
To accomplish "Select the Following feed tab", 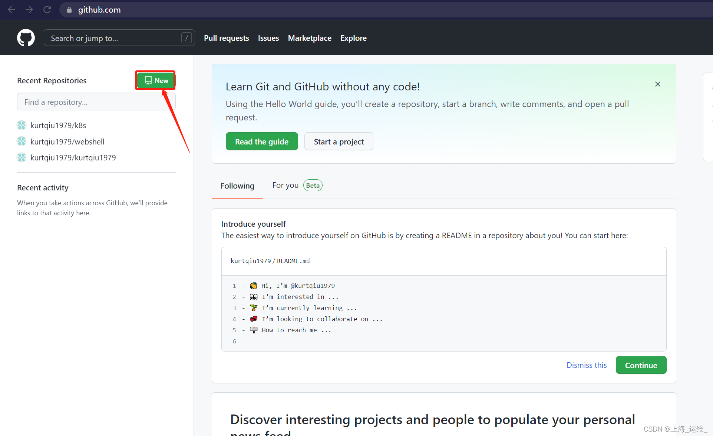I will (x=237, y=186).
